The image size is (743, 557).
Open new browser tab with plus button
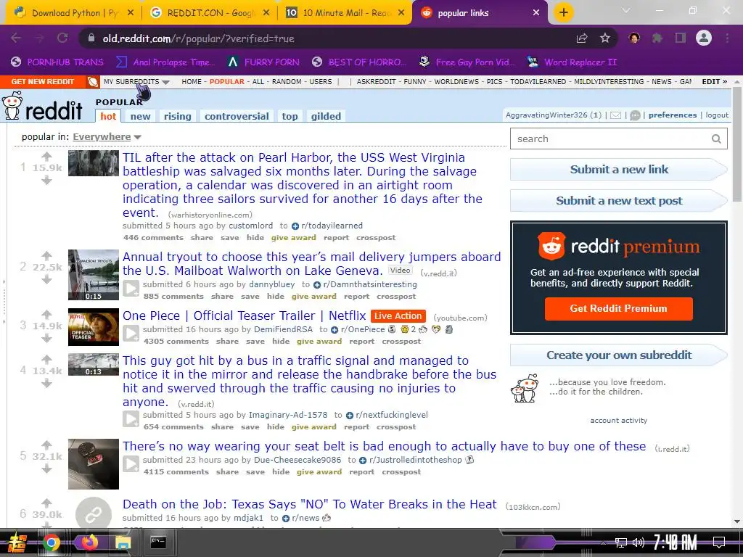pos(563,12)
